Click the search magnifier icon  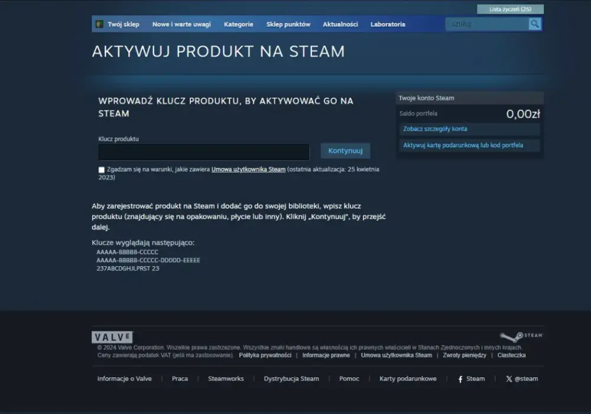coord(534,24)
